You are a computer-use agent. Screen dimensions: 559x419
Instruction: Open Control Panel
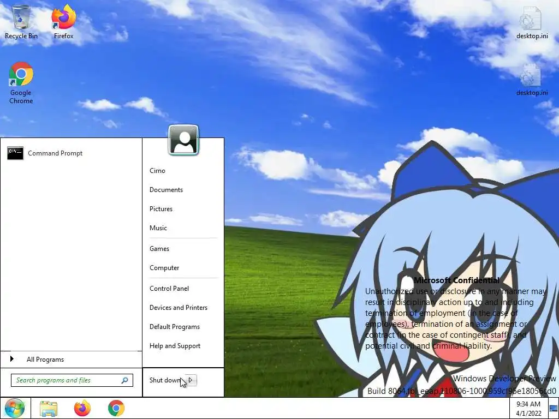click(x=169, y=289)
